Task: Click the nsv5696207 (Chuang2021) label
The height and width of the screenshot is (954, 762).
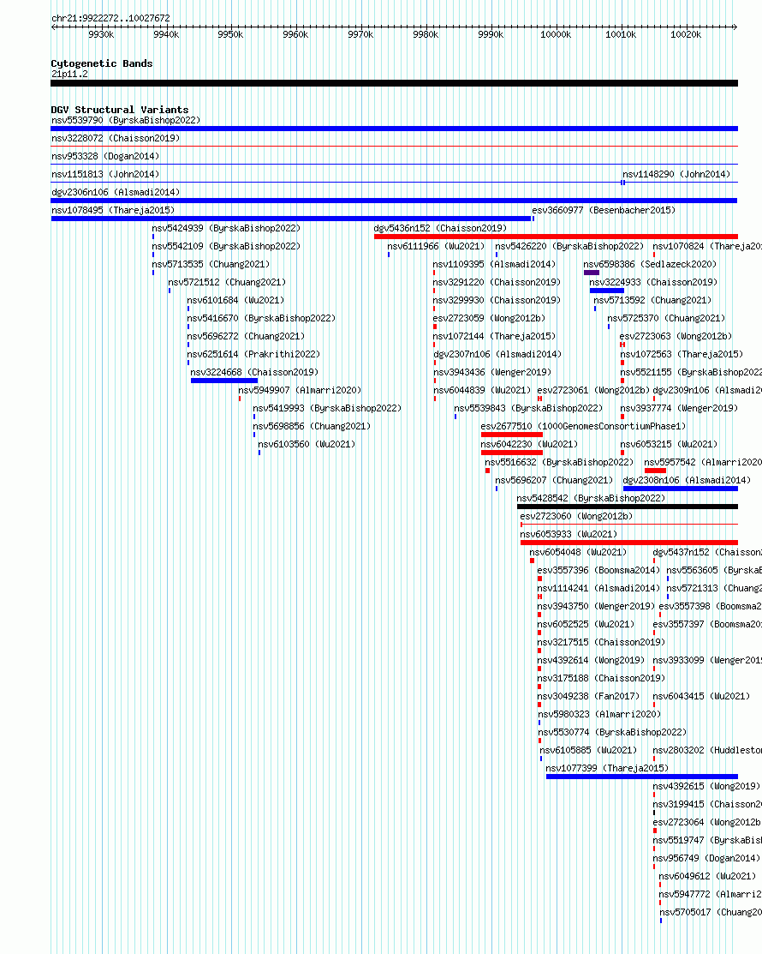Action: (554, 481)
